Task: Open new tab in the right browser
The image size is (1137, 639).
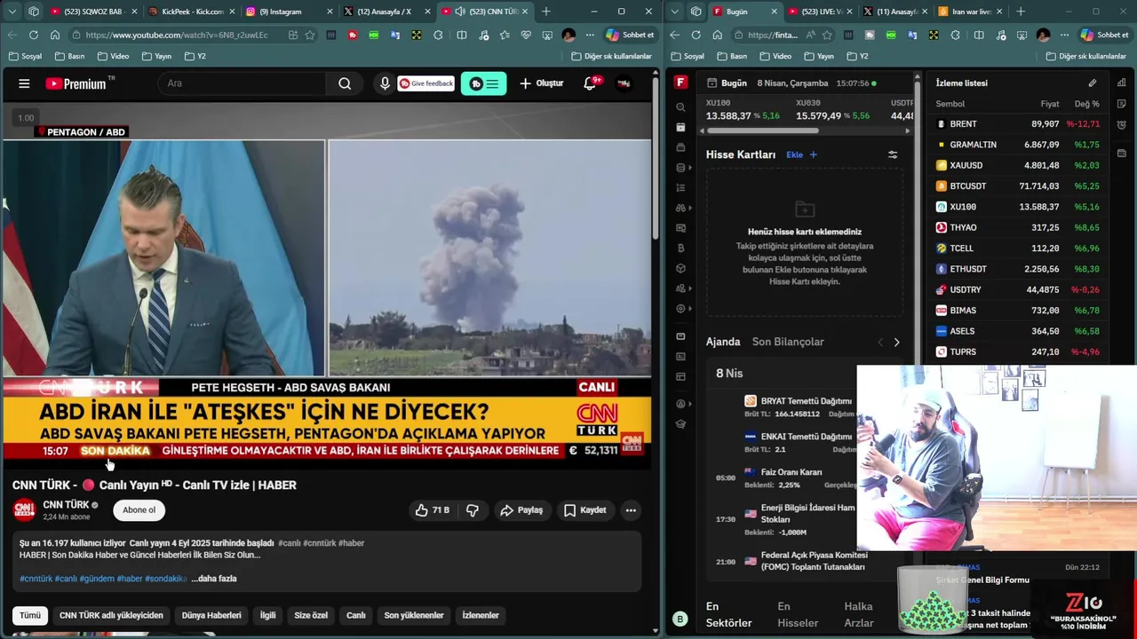Action: [1021, 12]
